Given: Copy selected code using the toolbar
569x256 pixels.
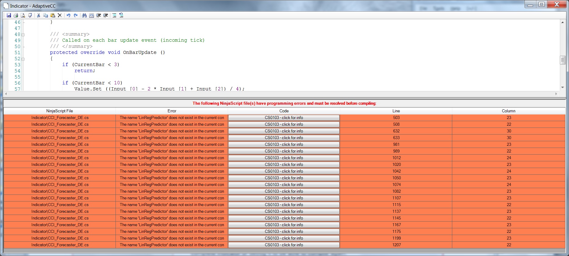Looking at the screenshot, I should point(46,15).
